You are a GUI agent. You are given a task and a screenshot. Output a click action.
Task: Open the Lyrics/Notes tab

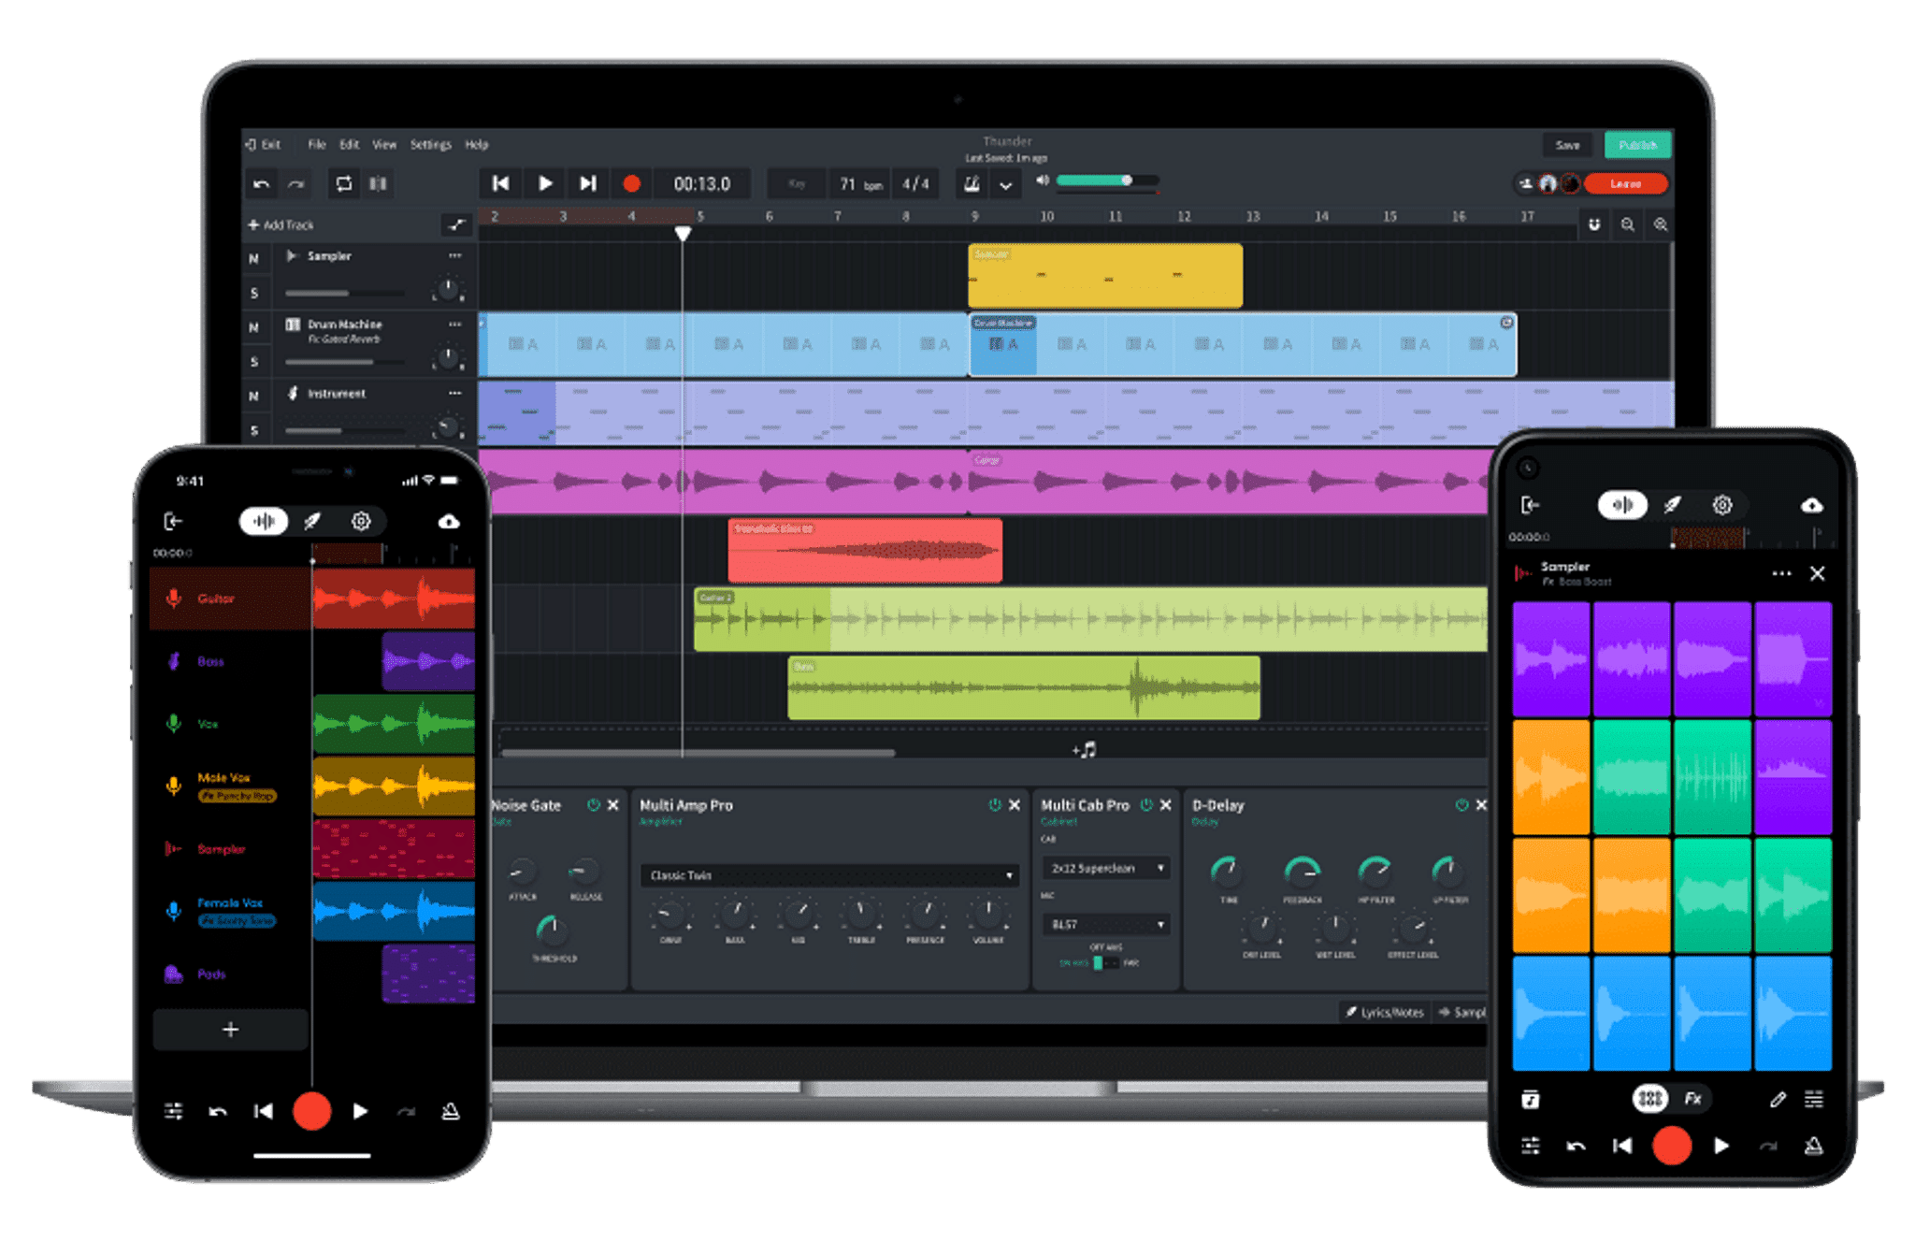click(1384, 1012)
